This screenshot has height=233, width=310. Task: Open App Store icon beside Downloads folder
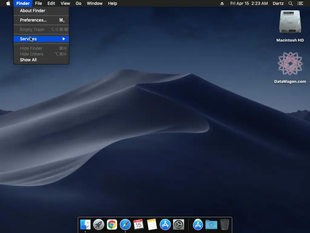[x=198, y=225]
